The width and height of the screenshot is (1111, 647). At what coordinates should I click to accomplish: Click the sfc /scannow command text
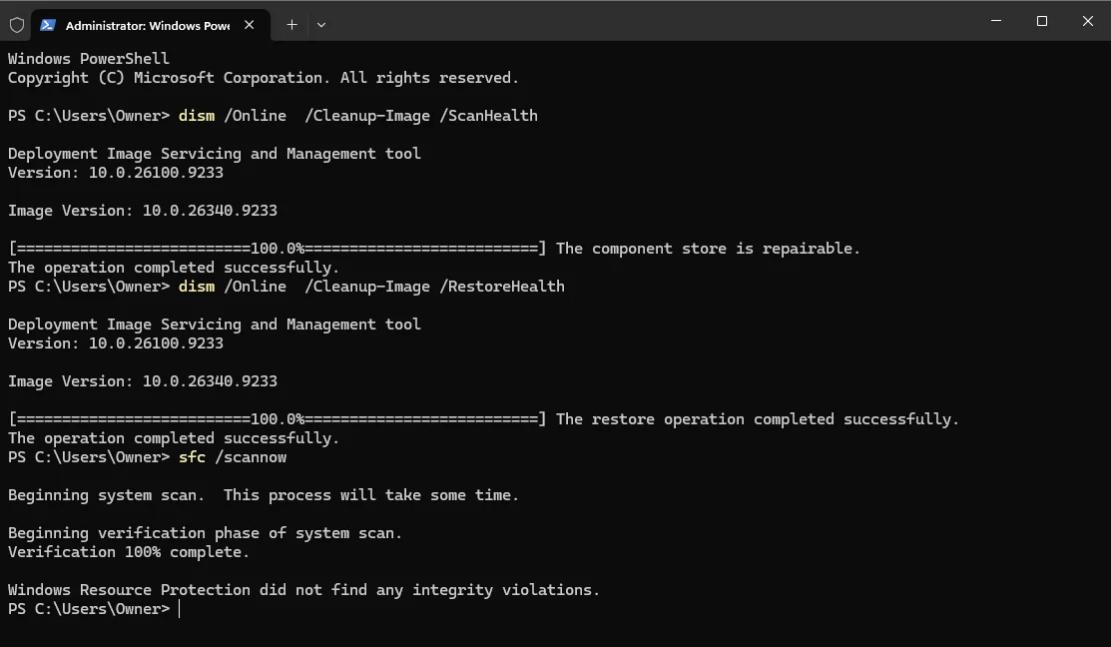(233, 457)
